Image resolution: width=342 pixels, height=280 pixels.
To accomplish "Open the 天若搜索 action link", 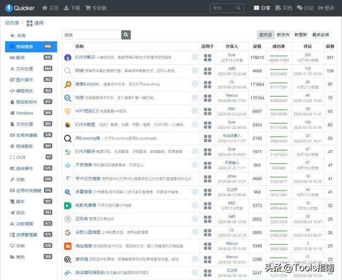I will pyautogui.click(x=83, y=165).
